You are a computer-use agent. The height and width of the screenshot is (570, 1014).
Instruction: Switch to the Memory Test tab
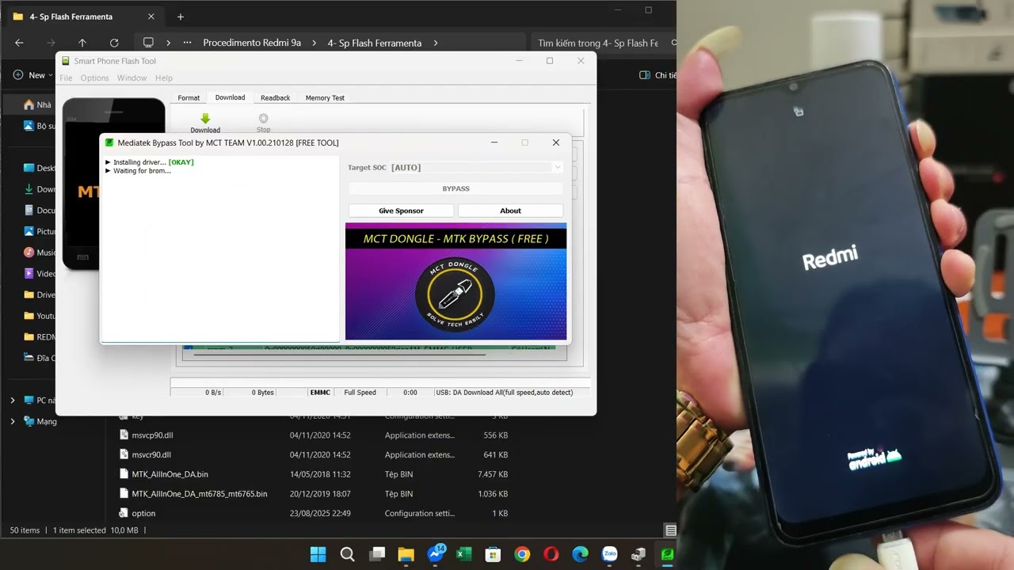pyautogui.click(x=325, y=98)
